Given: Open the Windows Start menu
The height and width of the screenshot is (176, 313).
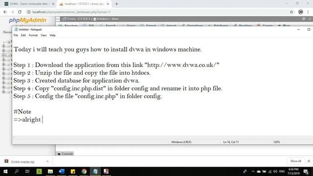Looking at the screenshot, I should [5, 172].
